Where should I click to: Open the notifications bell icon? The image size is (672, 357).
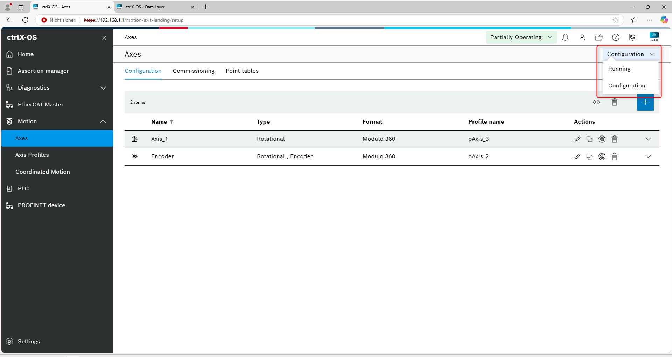coord(565,37)
